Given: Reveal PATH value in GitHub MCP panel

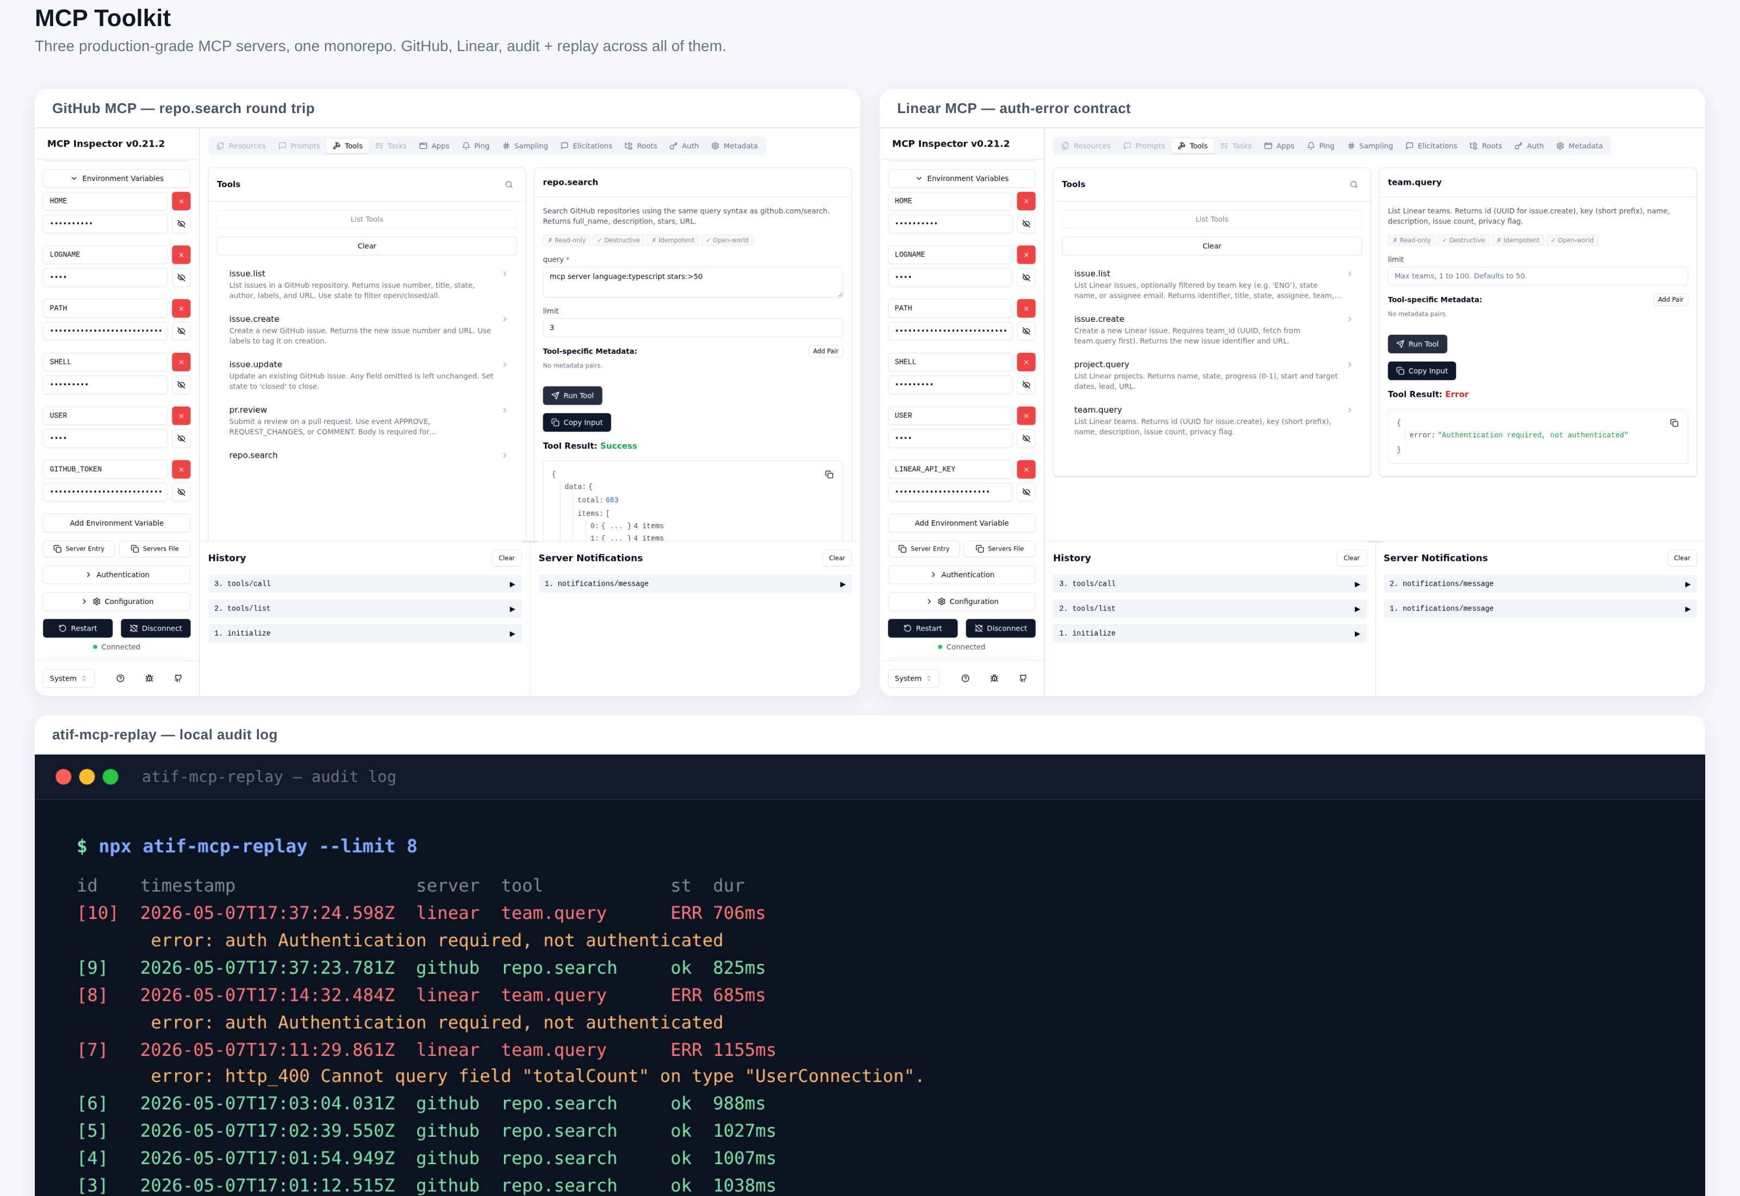Looking at the screenshot, I should click(x=181, y=331).
